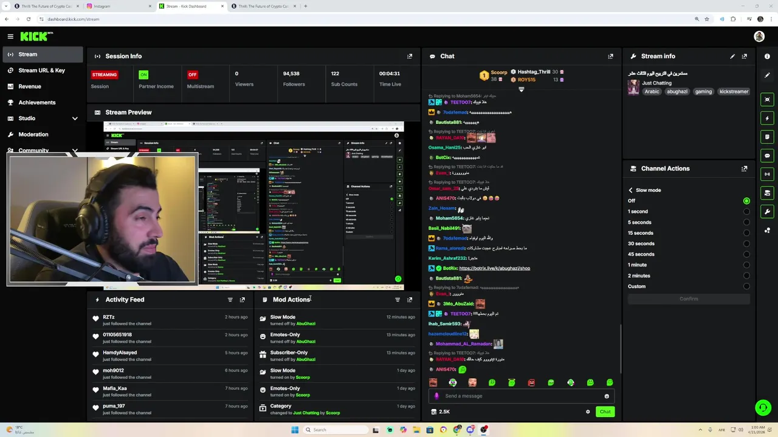Open chat settings gear icon

tap(588, 412)
